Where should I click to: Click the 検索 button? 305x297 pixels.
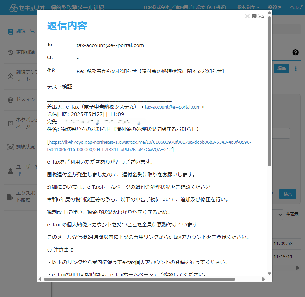pos(288,194)
